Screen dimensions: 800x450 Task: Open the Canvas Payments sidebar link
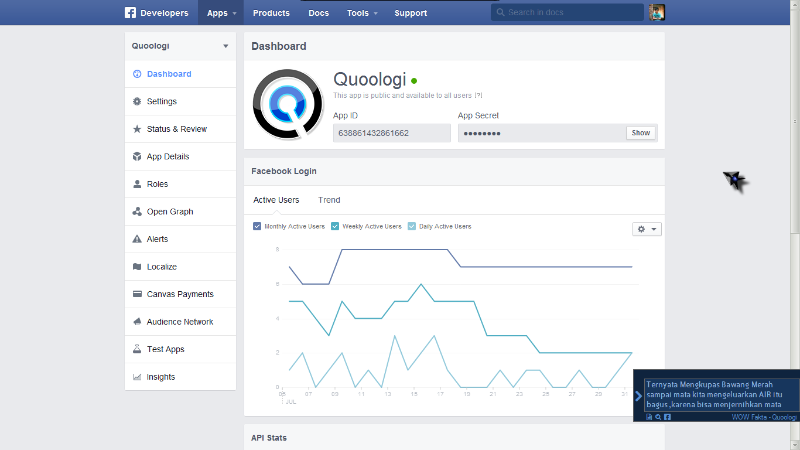[x=180, y=294]
